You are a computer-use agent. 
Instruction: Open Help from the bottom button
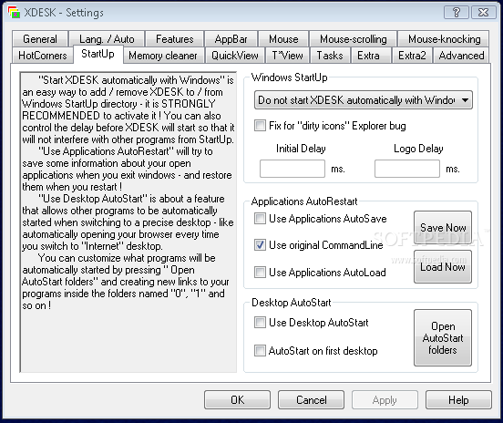458,400
